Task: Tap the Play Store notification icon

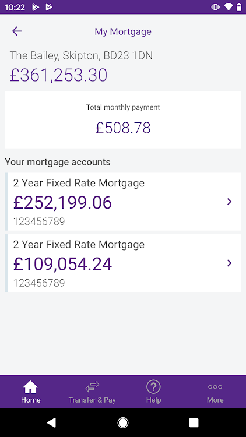Action: click(x=36, y=7)
